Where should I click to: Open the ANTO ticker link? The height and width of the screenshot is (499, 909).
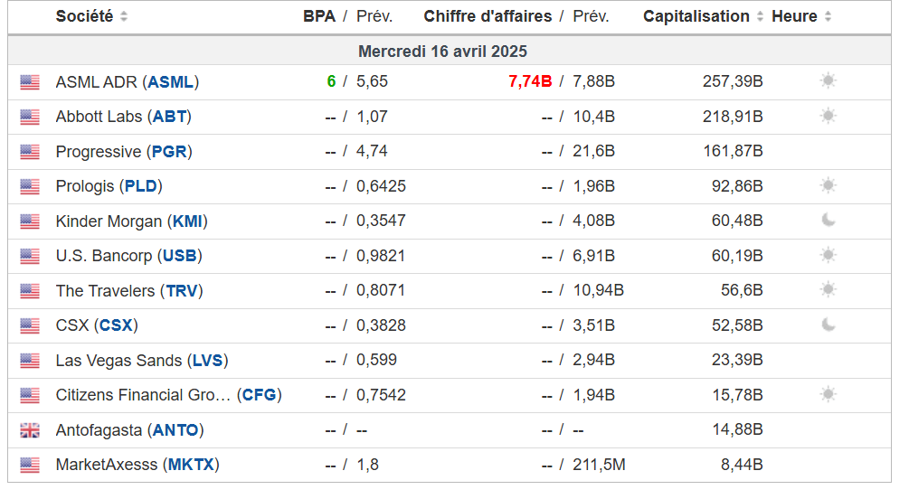tap(176, 430)
